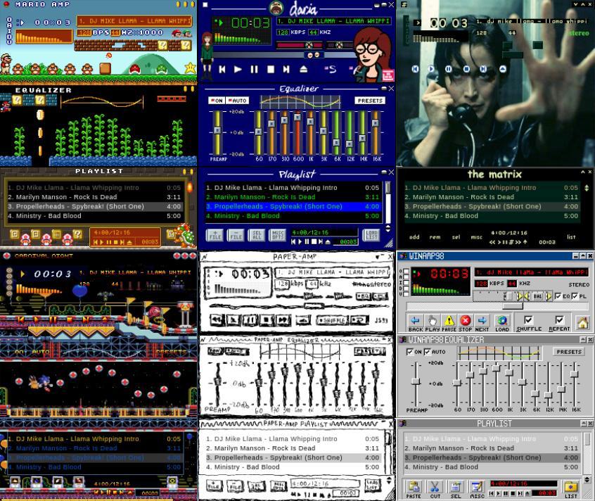Click the seek bar handle in Winamp98
Screen dimensions: 595x501
[x=513, y=305]
